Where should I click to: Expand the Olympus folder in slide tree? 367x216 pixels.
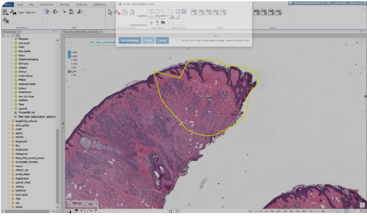click(x=13, y=63)
